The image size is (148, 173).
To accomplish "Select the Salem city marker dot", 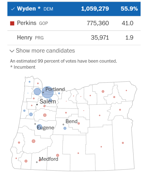I will (x=37, y=105).
